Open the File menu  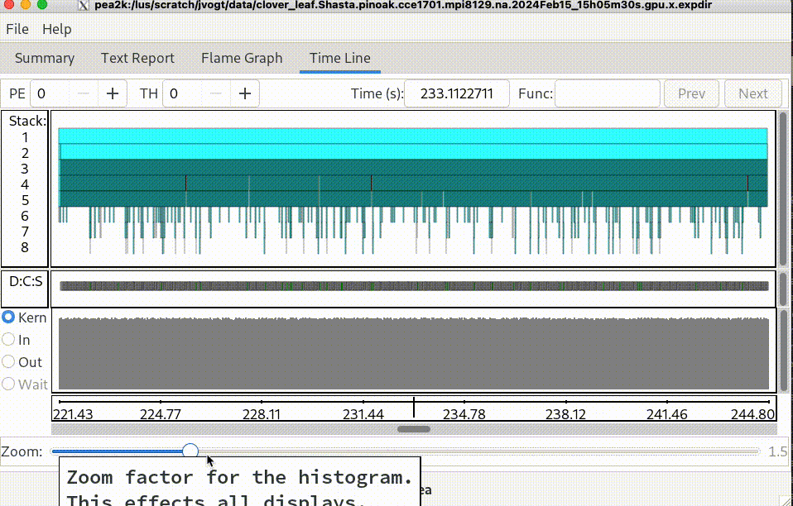click(17, 29)
